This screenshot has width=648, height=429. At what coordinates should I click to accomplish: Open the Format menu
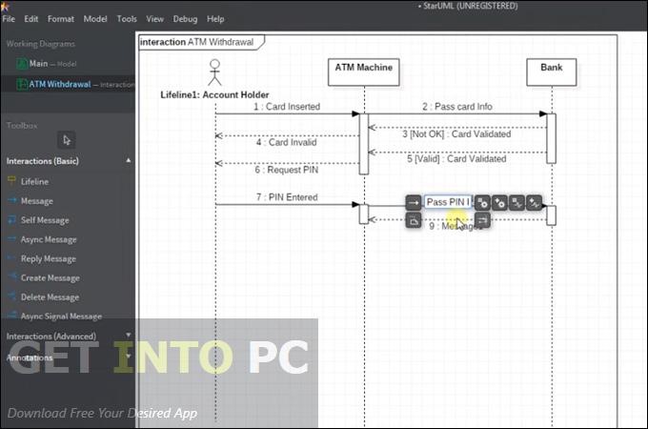pos(61,19)
